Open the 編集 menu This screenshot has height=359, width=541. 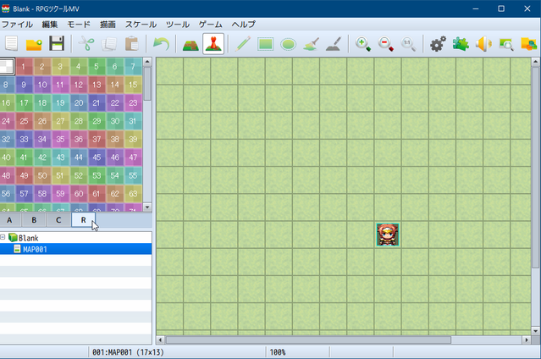50,25
